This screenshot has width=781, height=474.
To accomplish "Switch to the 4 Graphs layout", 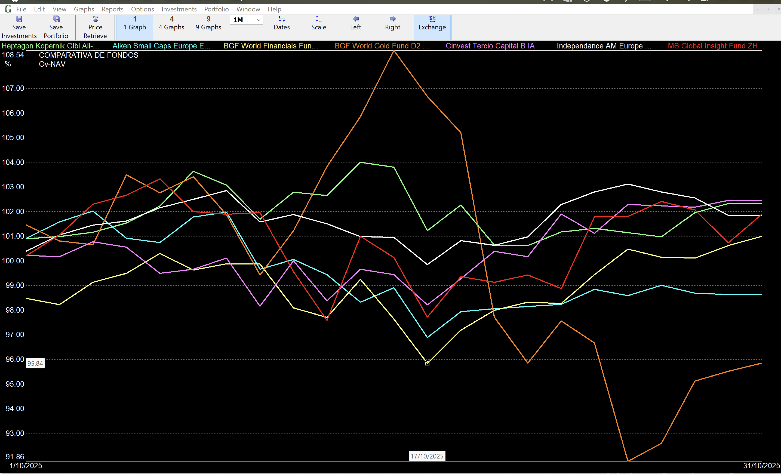I will point(171,23).
